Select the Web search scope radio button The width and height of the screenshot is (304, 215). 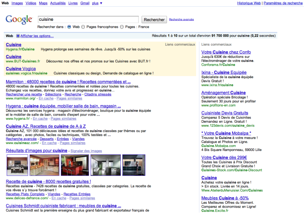point(69,27)
